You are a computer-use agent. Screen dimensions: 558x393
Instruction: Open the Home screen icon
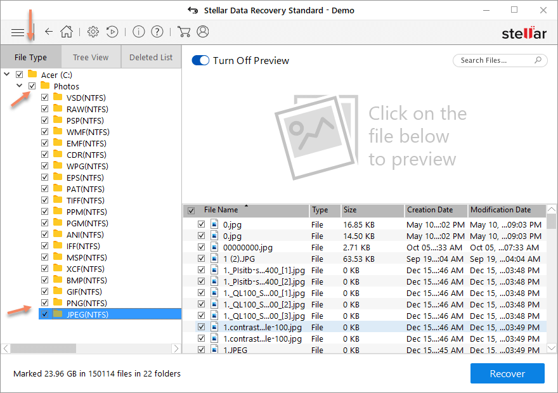(67, 32)
